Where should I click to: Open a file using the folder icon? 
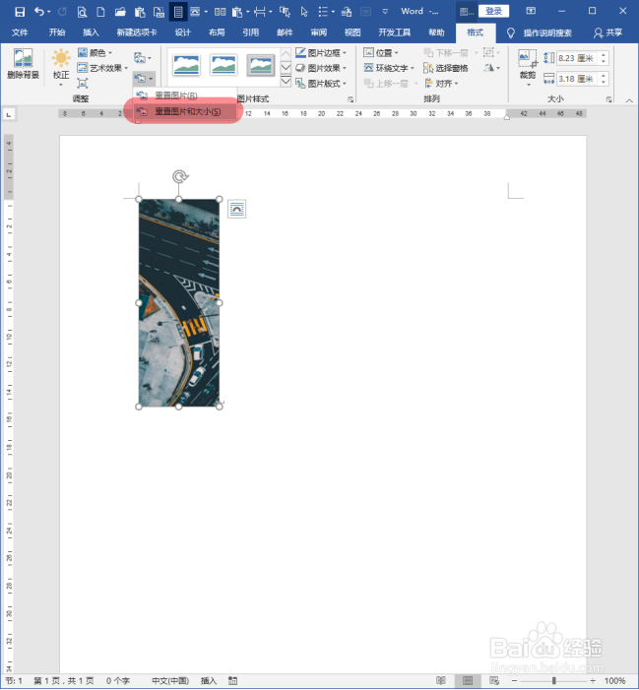click(x=120, y=12)
